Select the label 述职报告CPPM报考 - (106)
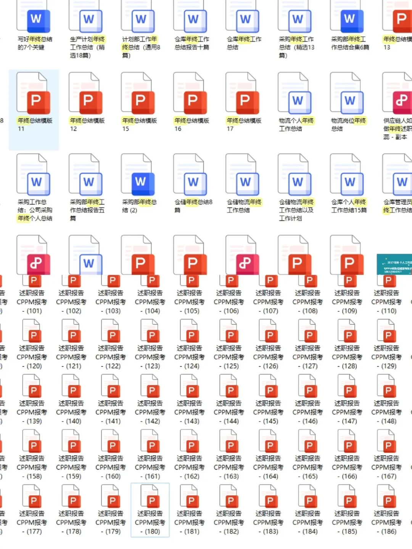 (229, 302)
